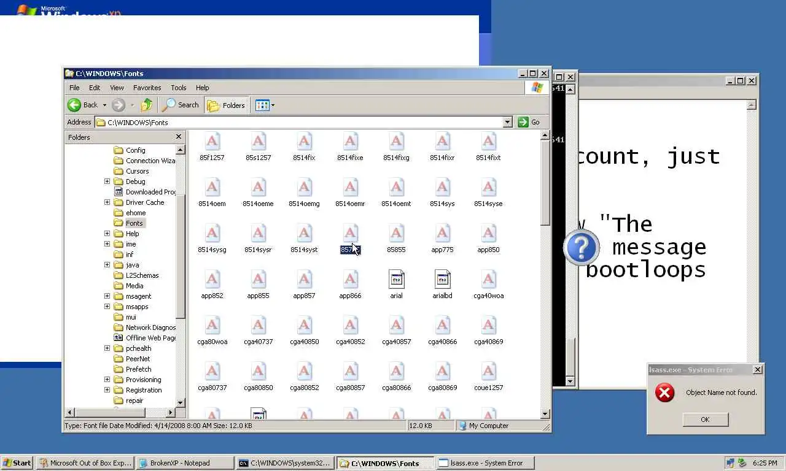Image resolution: width=786 pixels, height=471 pixels.
Task: Open the Edit menu
Action: tap(95, 88)
